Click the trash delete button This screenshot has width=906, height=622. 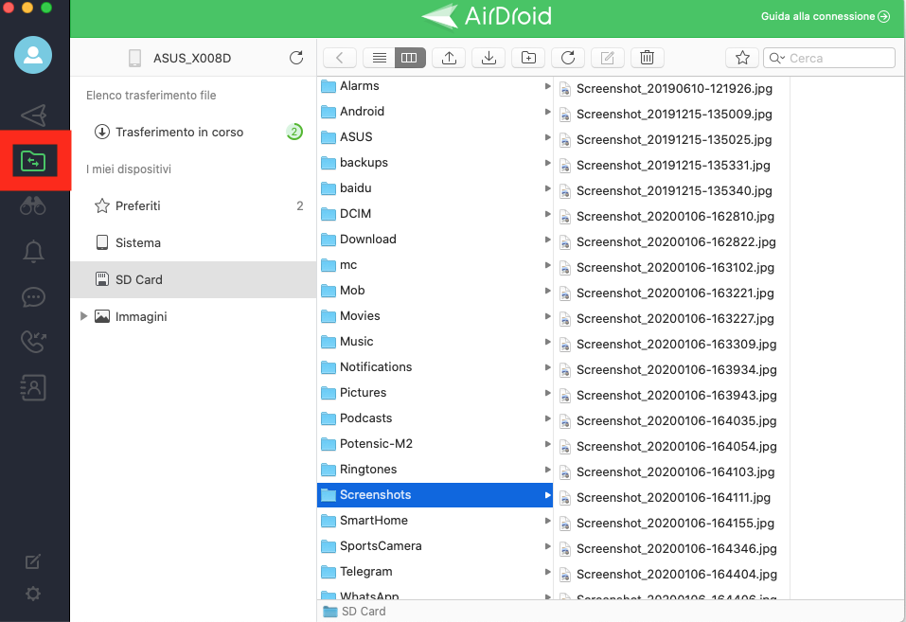648,58
